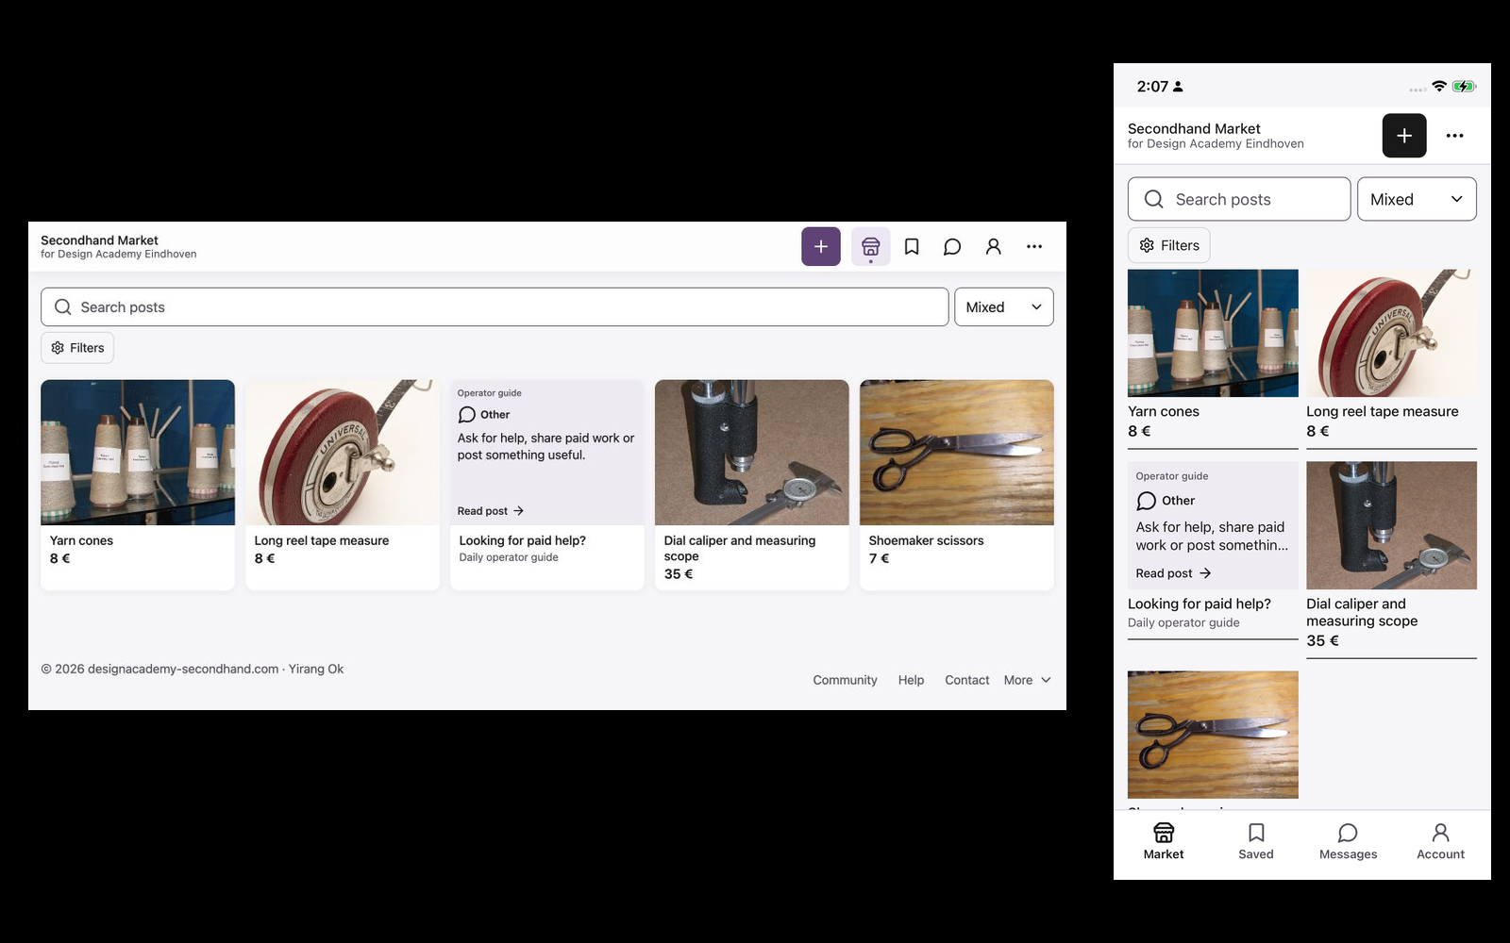Open messages chat bubble icon in desktop header
The image size is (1510, 943).
(x=952, y=246)
